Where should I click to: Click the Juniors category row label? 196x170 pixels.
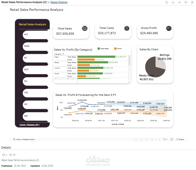click(57, 68)
